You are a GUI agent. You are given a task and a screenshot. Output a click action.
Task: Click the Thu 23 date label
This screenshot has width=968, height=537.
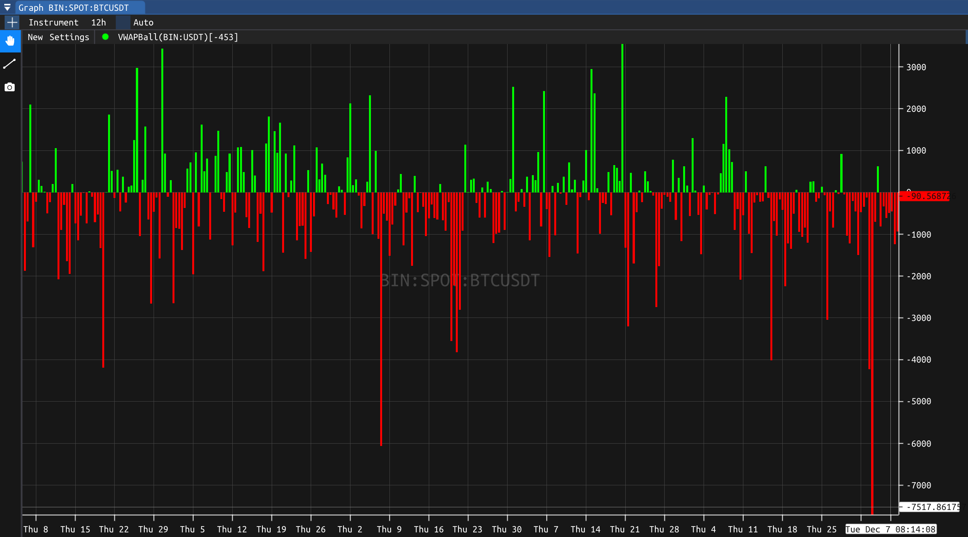point(467,530)
